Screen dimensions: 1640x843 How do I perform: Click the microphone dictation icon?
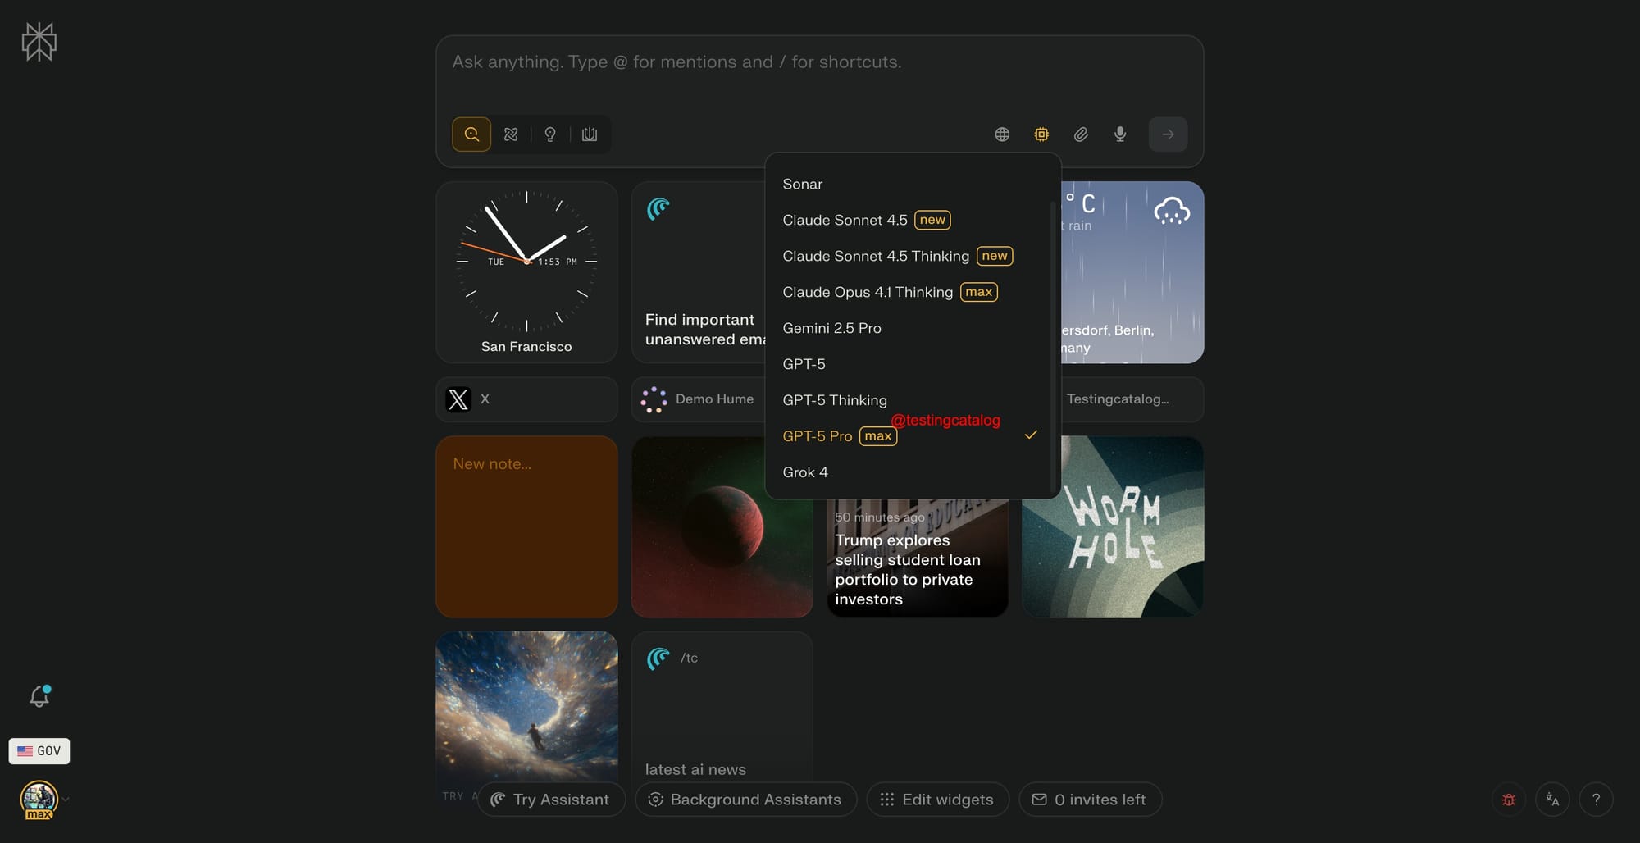[1120, 134]
